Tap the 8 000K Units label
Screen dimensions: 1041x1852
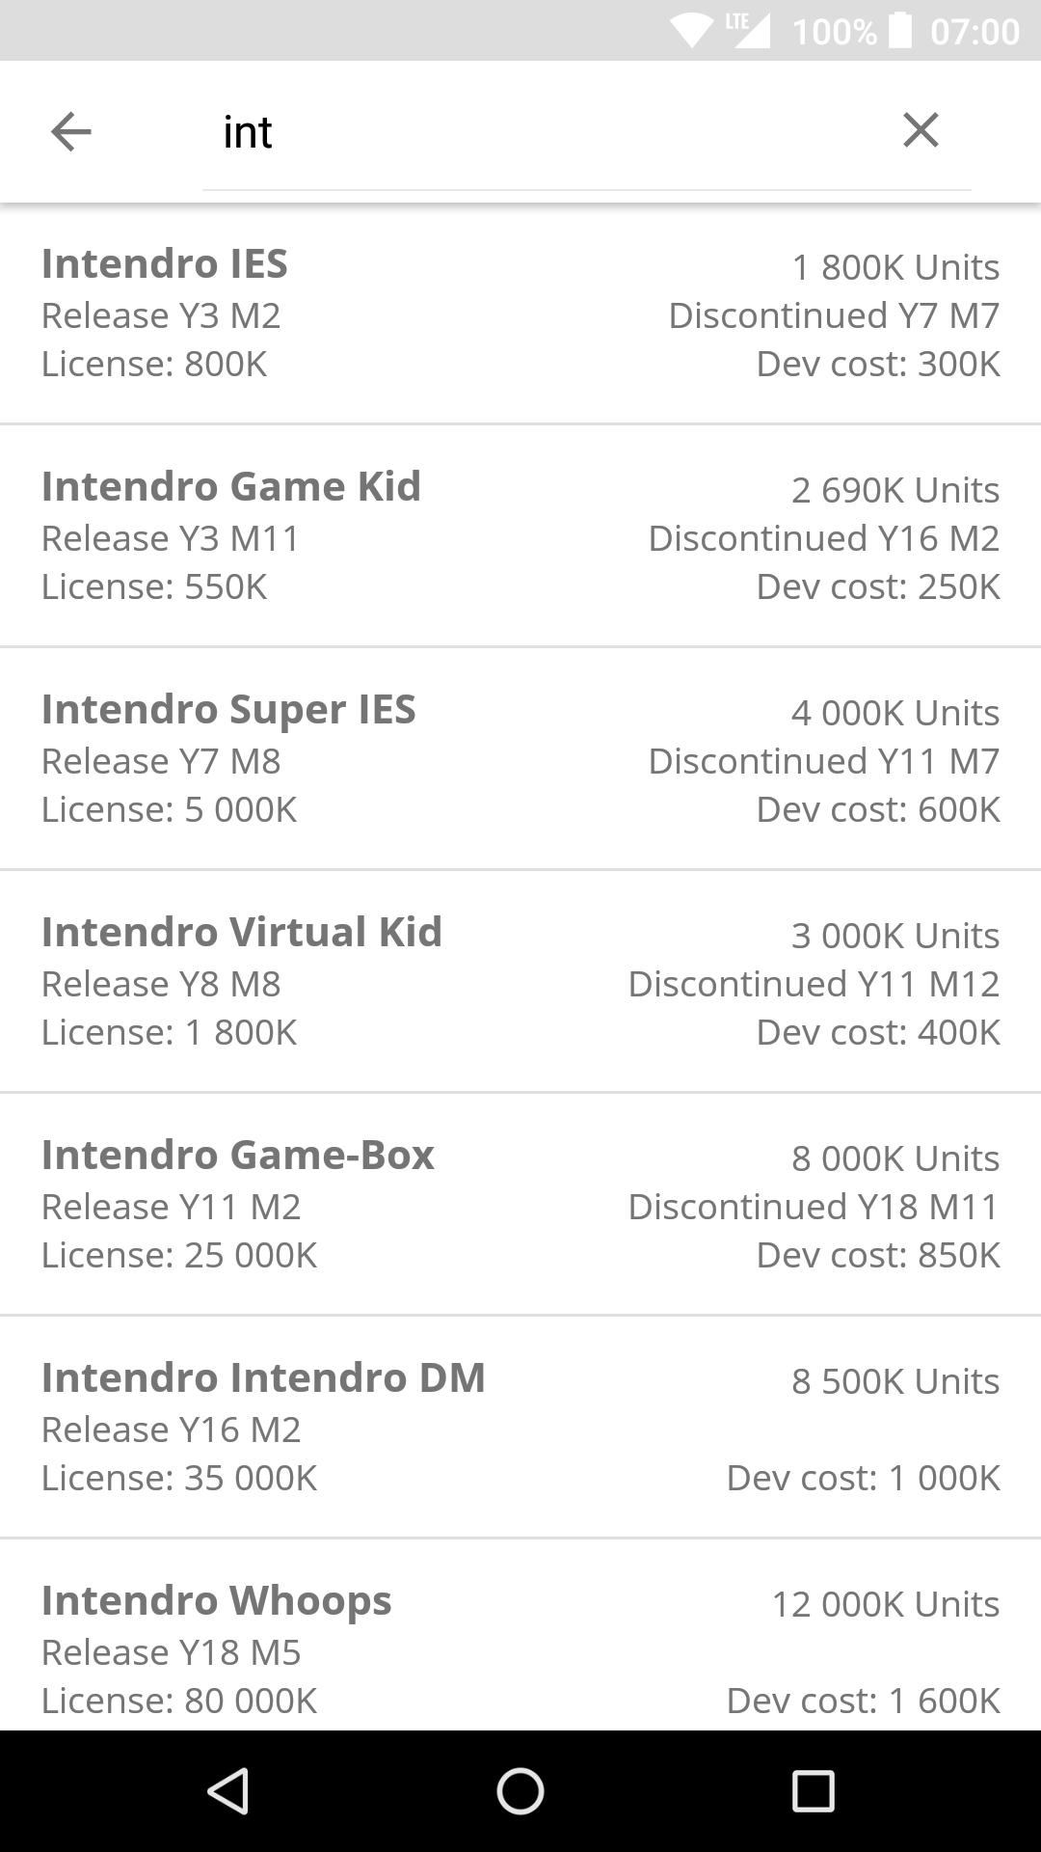pos(894,1158)
